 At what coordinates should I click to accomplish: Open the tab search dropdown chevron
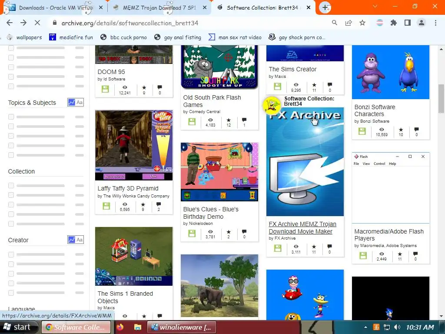tap(375, 6)
